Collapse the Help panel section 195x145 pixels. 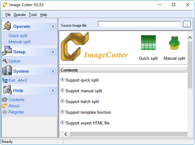click(53, 90)
